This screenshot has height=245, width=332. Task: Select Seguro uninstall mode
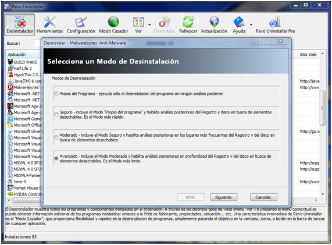point(56,115)
